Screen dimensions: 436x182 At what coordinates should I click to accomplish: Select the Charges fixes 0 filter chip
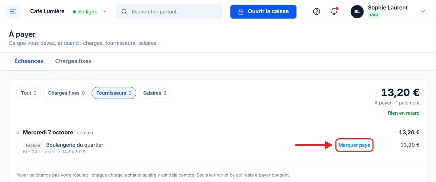click(66, 93)
